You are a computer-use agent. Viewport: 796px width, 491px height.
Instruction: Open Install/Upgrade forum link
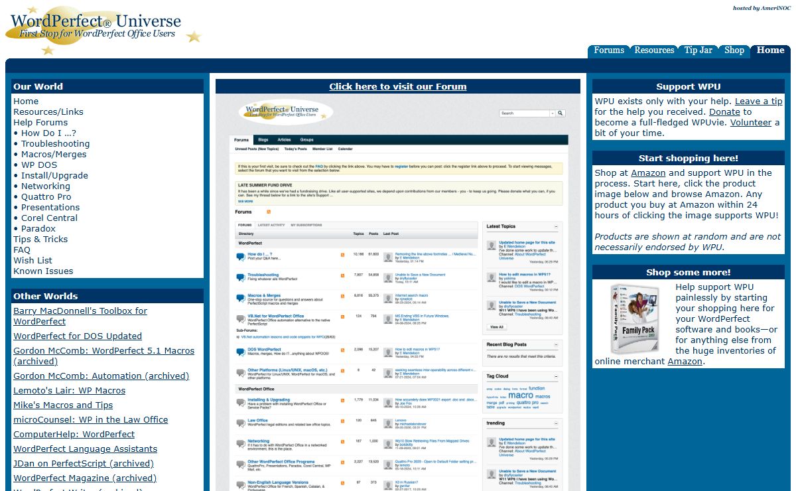tap(54, 176)
